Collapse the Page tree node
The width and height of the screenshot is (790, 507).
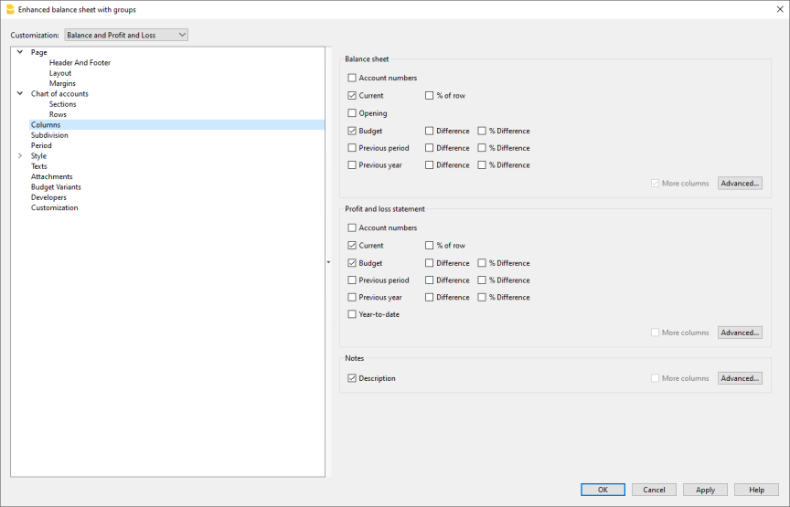[x=20, y=52]
